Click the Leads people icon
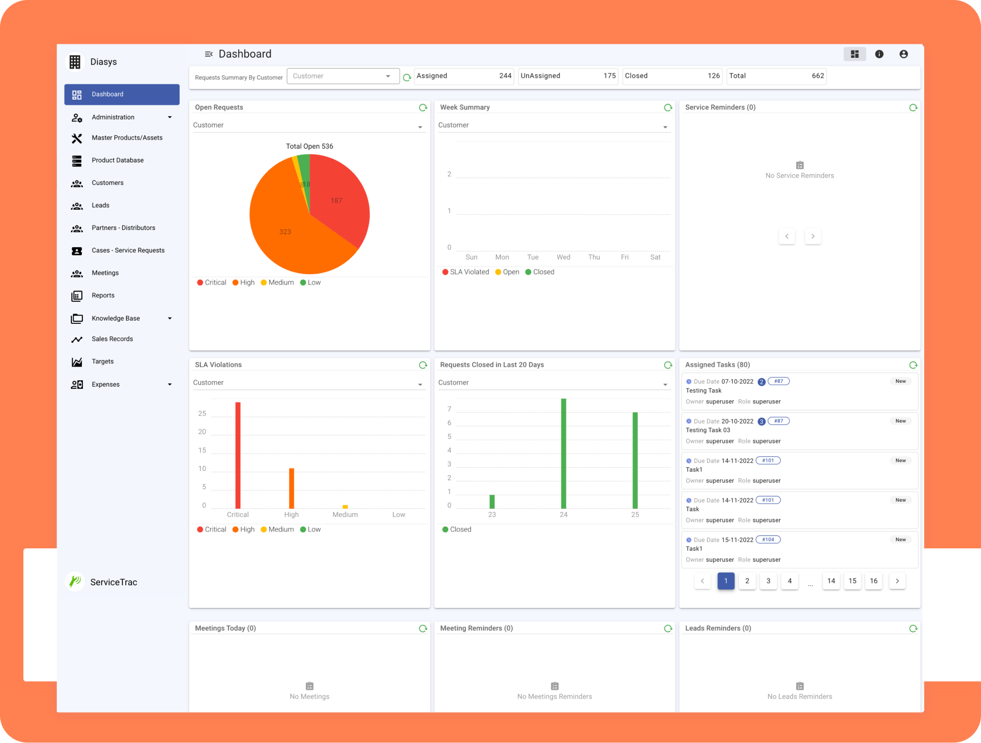The image size is (981, 743). (77, 206)
